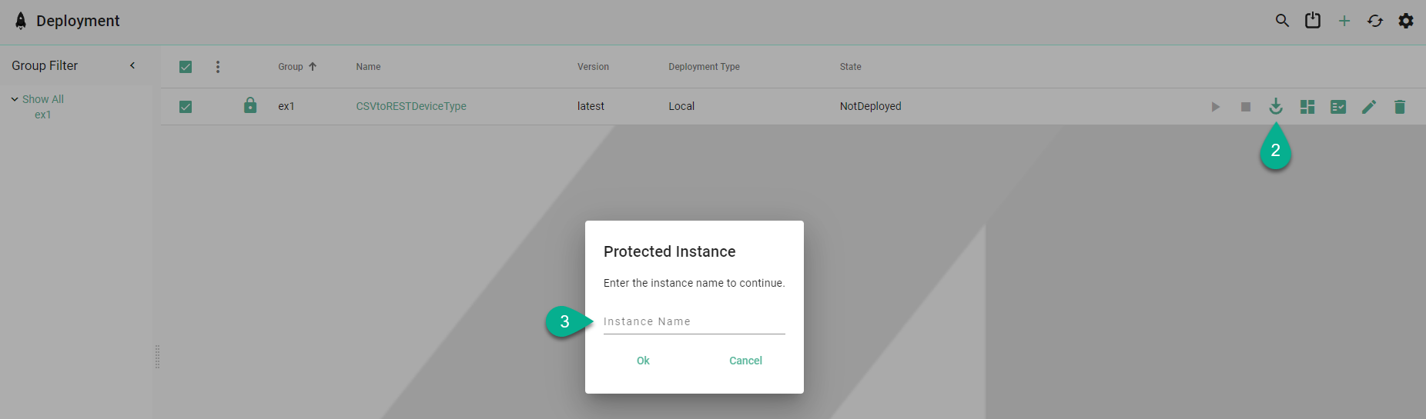Start the CSVtoRESTDeviceType instance with play icon
This screenshot has height=419, width=1426.
point(1215,107)
